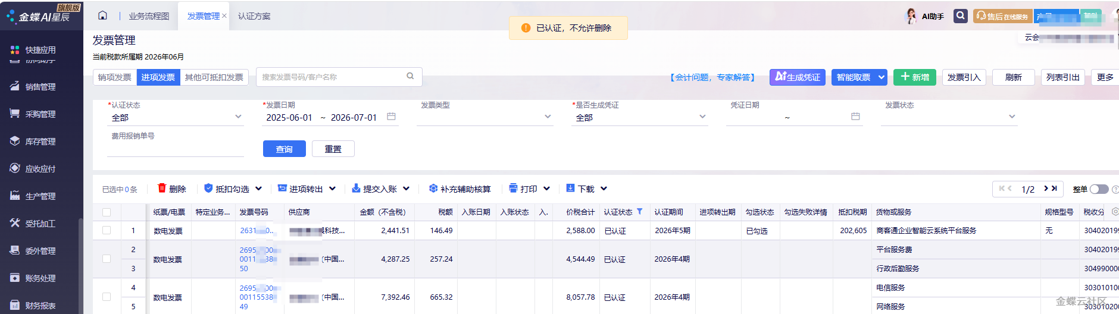Open 采购管理 in the sidebar

tap(33, 114)
